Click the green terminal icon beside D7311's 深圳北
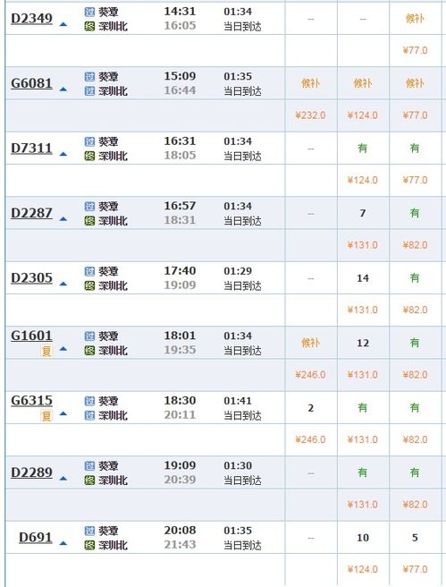This screenshot has height=587, width=446. tap(89, 156)
